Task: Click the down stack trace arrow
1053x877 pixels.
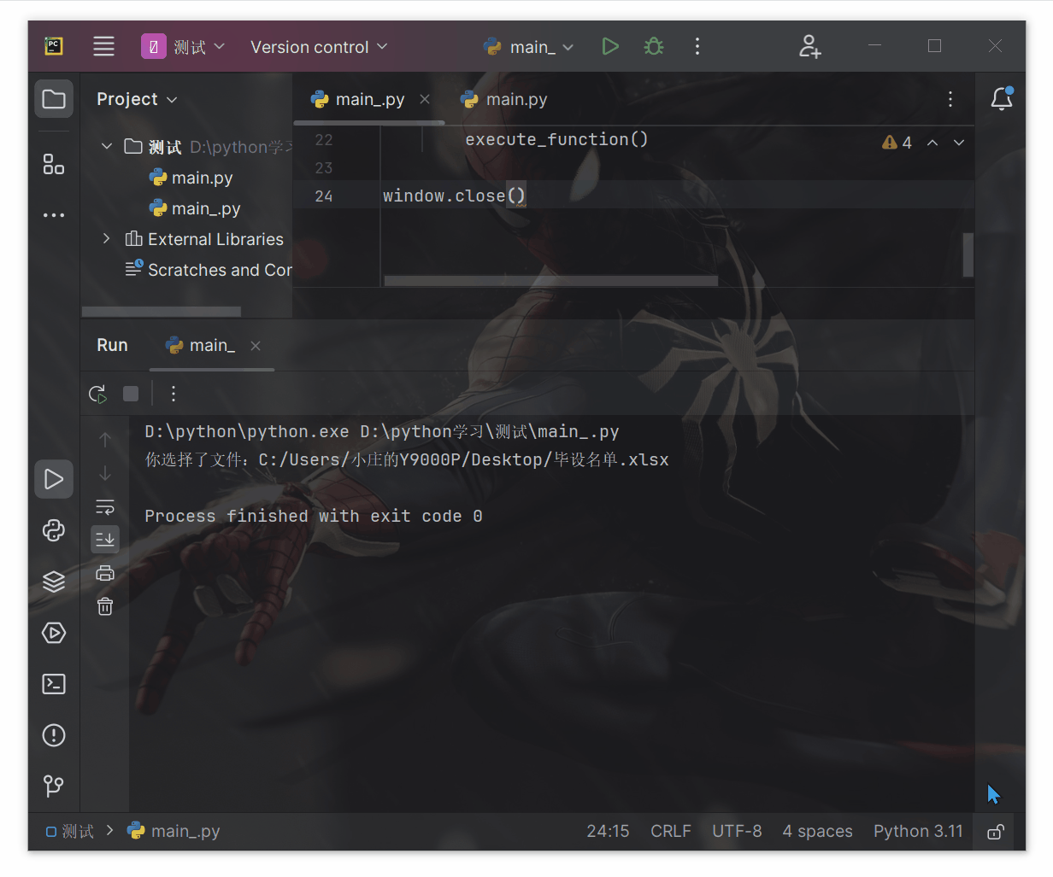Action: click(105, 473)
